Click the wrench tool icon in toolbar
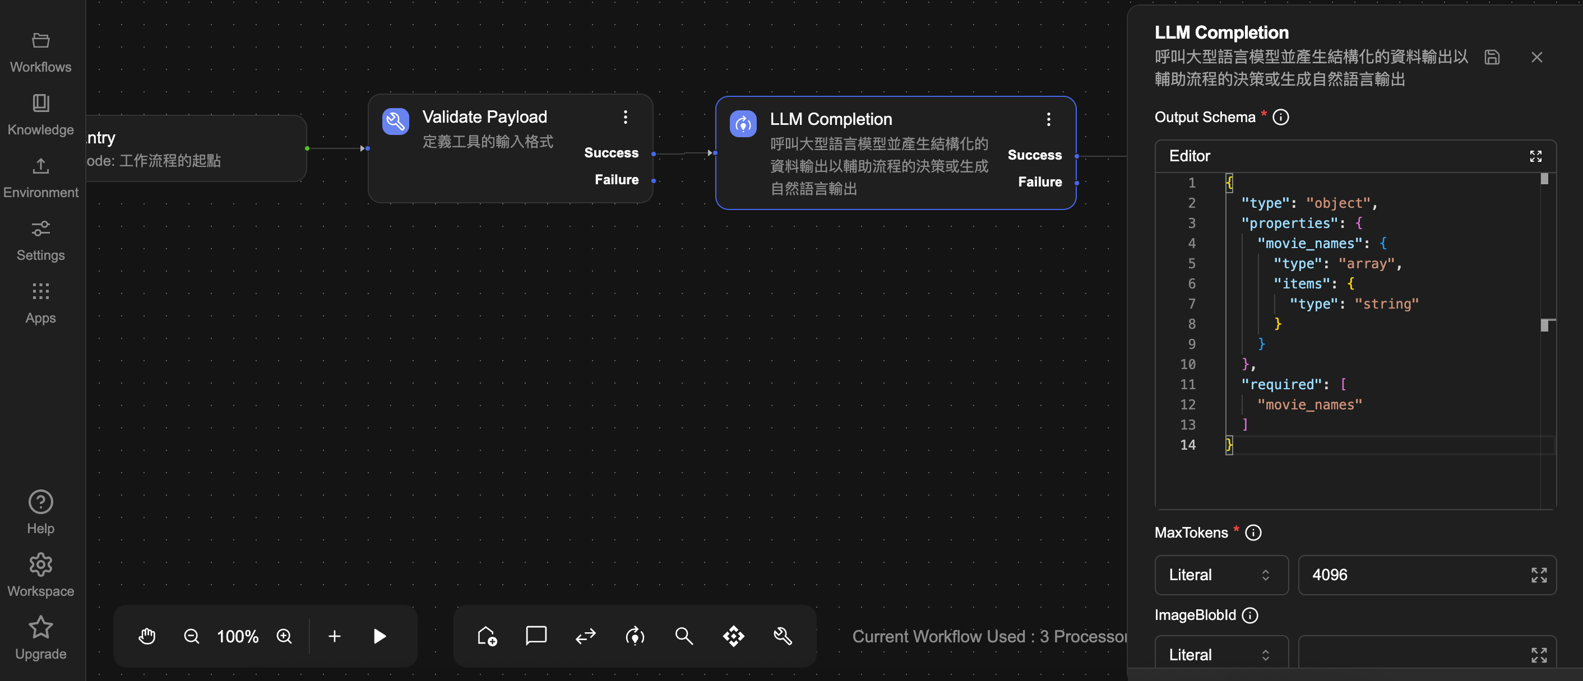The image size is (1583, 681). (783, 636)
